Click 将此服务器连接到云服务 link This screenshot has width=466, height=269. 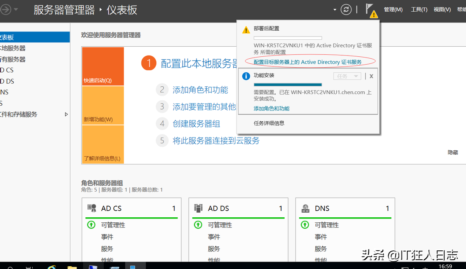coord(216,141)
